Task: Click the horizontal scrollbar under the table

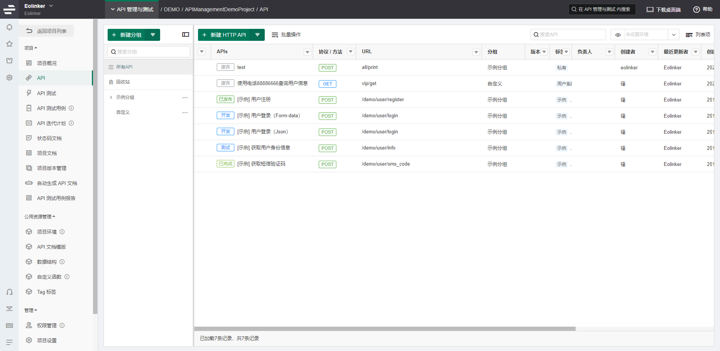Action: (385, 329)
